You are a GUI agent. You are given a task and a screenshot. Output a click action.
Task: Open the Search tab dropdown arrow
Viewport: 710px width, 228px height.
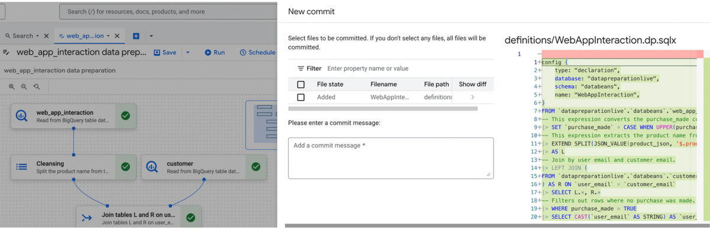(x=37, y=36)
